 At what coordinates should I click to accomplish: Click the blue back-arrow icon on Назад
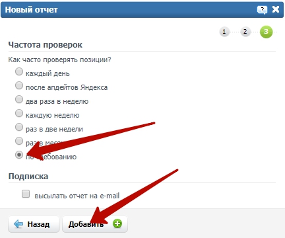(x=18, y=224)
